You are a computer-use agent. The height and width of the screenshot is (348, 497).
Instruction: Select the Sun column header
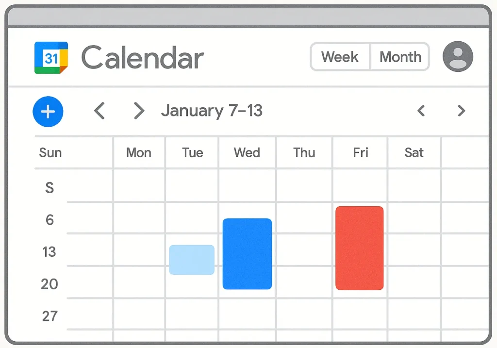coord(50,153)
